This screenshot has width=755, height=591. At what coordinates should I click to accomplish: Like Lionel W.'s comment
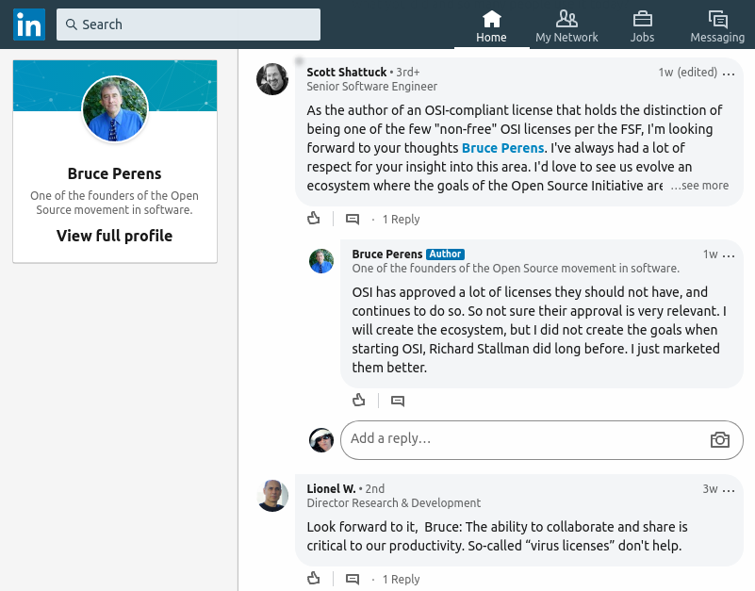(x=314, y=579)
